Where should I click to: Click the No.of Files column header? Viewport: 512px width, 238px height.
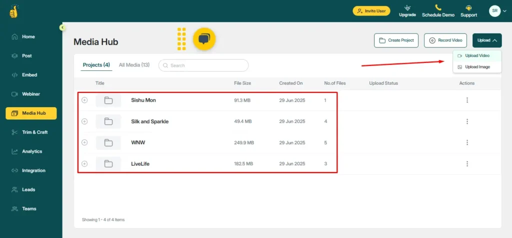click(x=335, y=83)
